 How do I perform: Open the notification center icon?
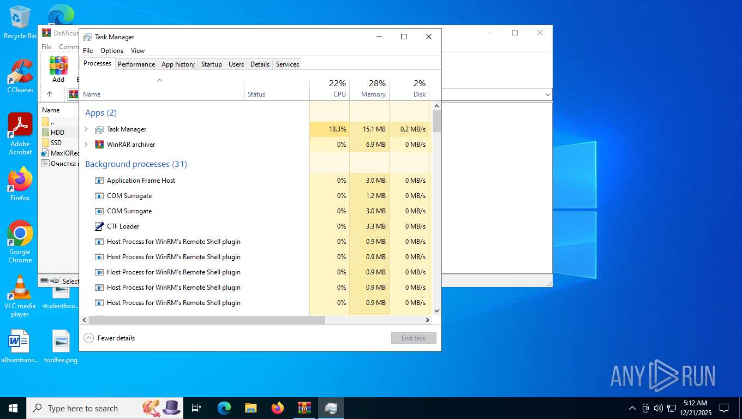click(x=724, y=408)
